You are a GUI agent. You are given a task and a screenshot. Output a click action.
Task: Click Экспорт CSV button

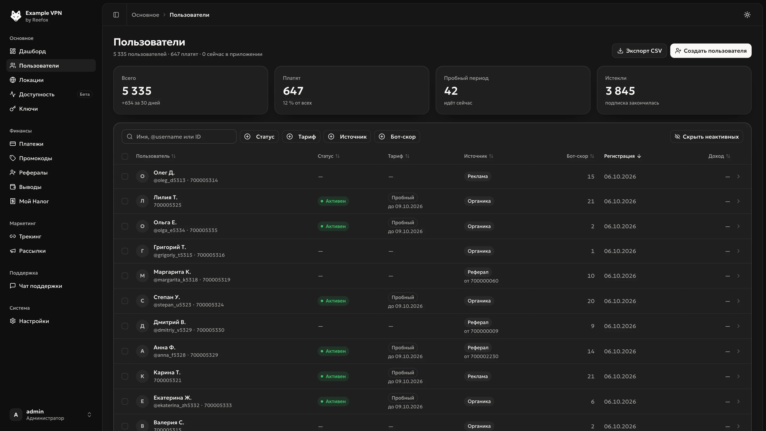coord(639,51)
